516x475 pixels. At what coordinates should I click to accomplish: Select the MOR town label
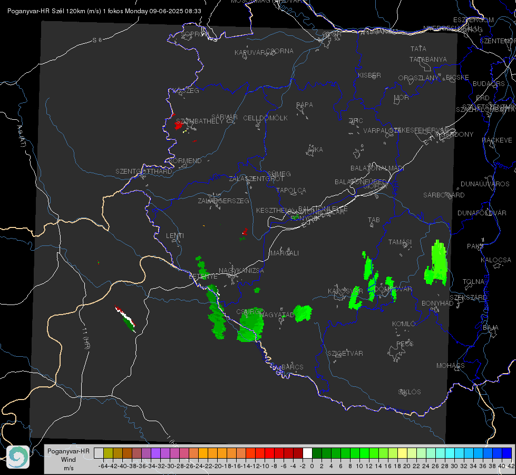coord(402,97)
